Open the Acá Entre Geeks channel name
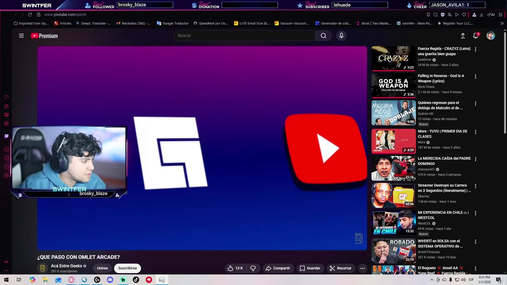The height and width of the screenshot is (285, 507). coord(66,266)
